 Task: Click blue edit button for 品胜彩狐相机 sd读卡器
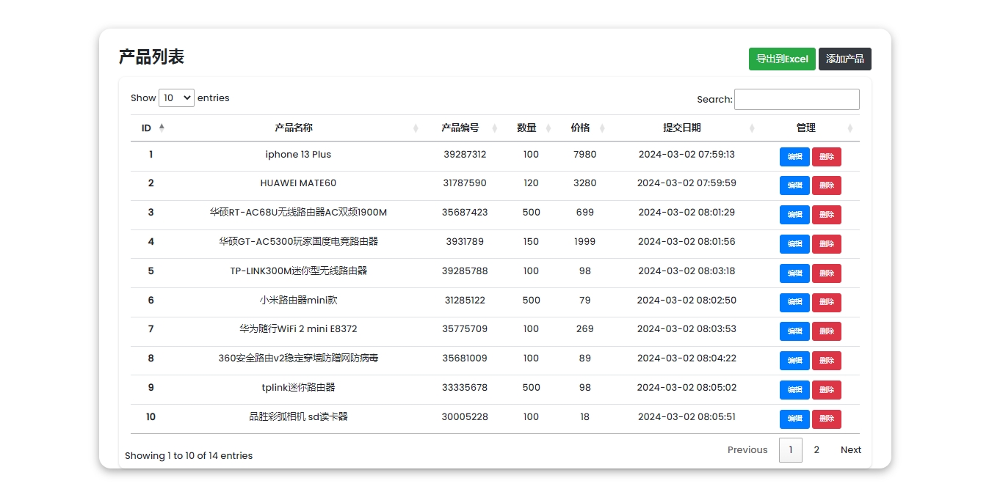click(794, 419)
